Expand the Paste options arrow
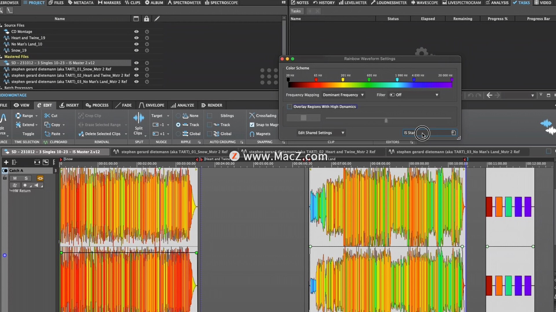 click(63, 134)
